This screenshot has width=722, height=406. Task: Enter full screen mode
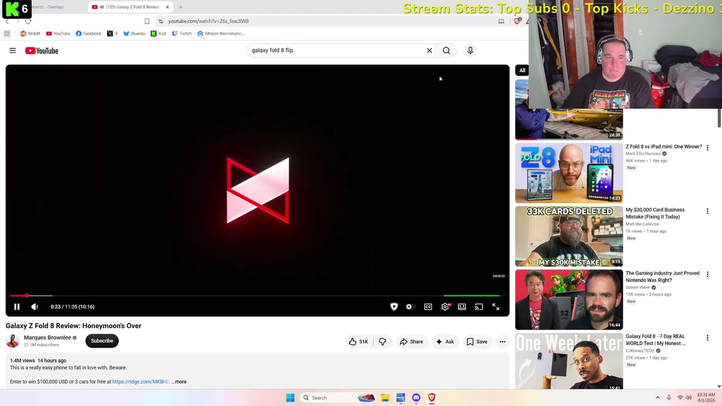click(496, 307)
